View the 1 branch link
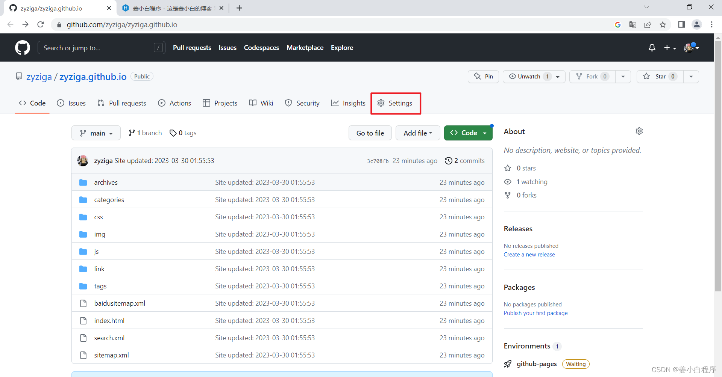 coord(145,133)
